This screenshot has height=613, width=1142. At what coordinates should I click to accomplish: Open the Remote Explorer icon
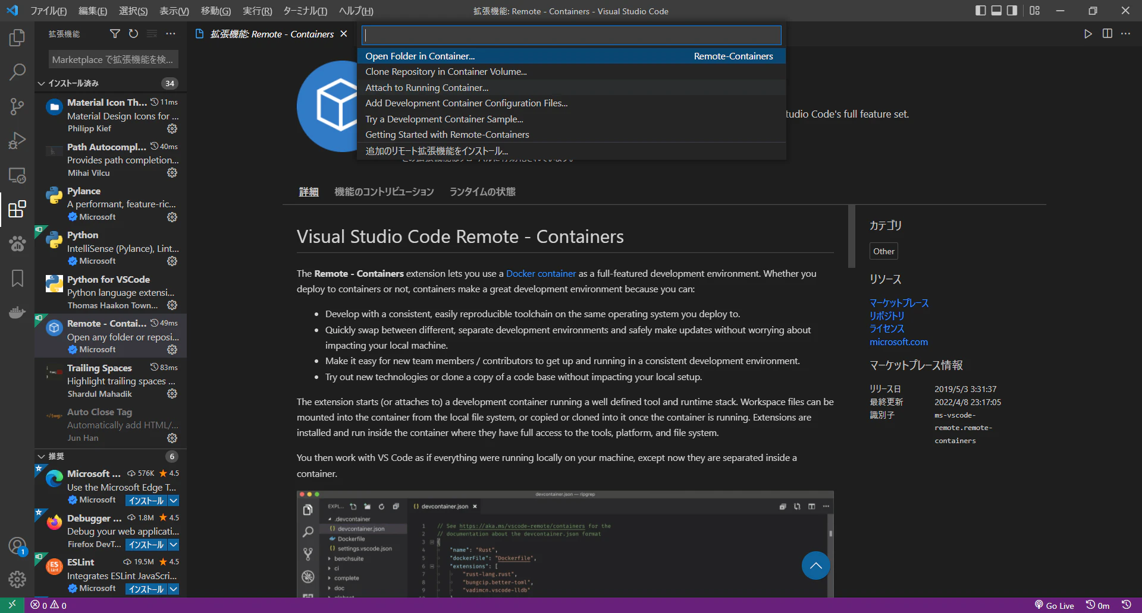click(x=17, y=175)
